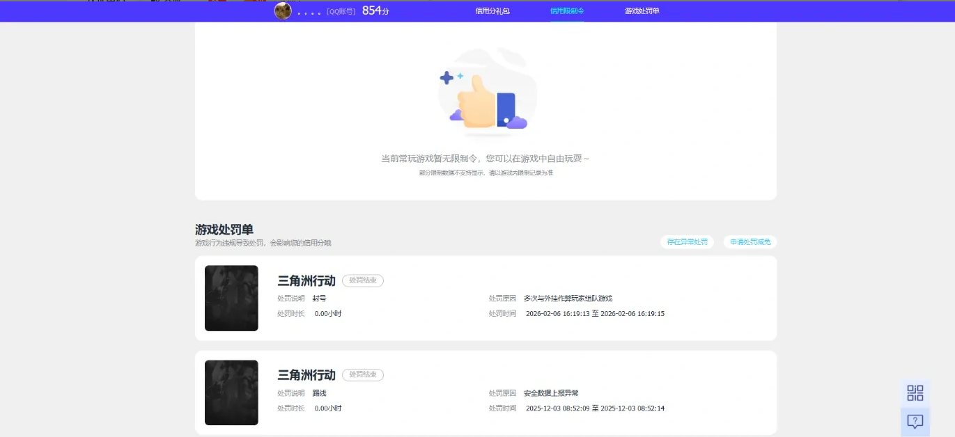Click the 封号 penalty description value
The width and height of the screenshot is (955, 437).
click(x=319, y=298)
